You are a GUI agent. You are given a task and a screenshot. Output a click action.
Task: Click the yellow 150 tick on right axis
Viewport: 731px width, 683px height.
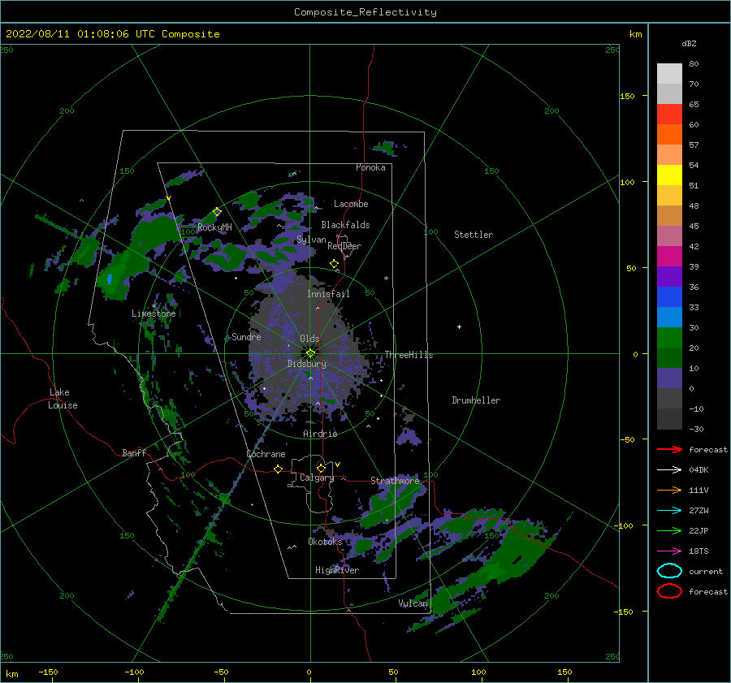[x=627, y=96]
